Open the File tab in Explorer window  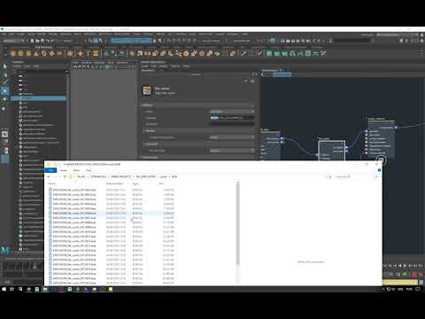coord(50,170)
